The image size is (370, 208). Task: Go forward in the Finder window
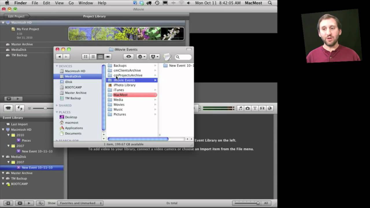66,57
